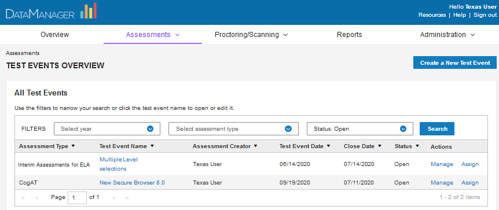Go to last page arrow in pager
Viewport: 499px width, 210px height.
click(127, 198)
